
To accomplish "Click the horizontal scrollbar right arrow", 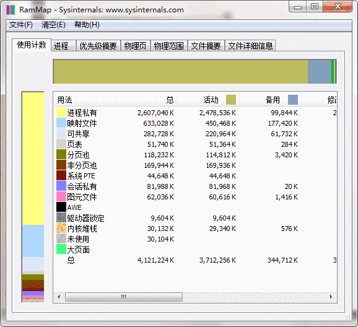I will click(331, 297).
